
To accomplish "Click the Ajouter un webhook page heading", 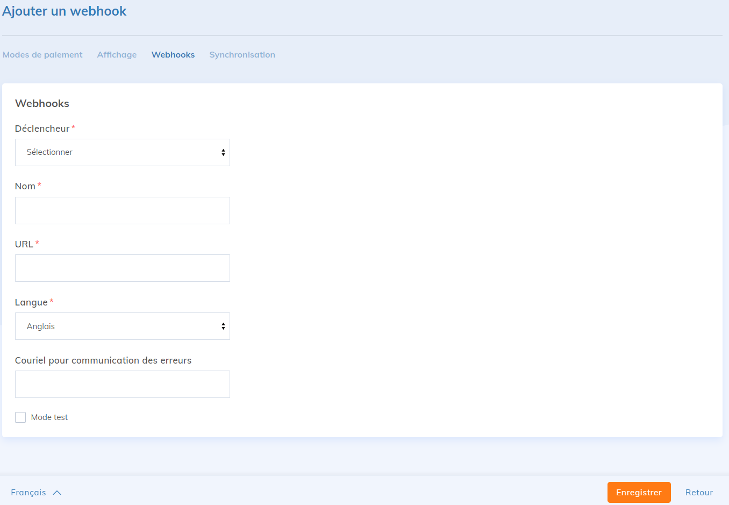I will 65,11.
